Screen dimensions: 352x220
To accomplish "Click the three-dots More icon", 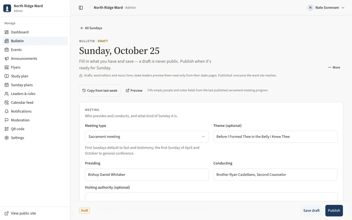I will coord(330,67).
